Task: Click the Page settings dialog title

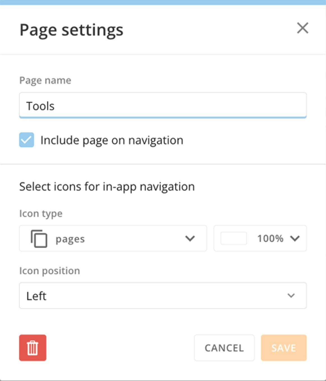Action: coord(71,30)
